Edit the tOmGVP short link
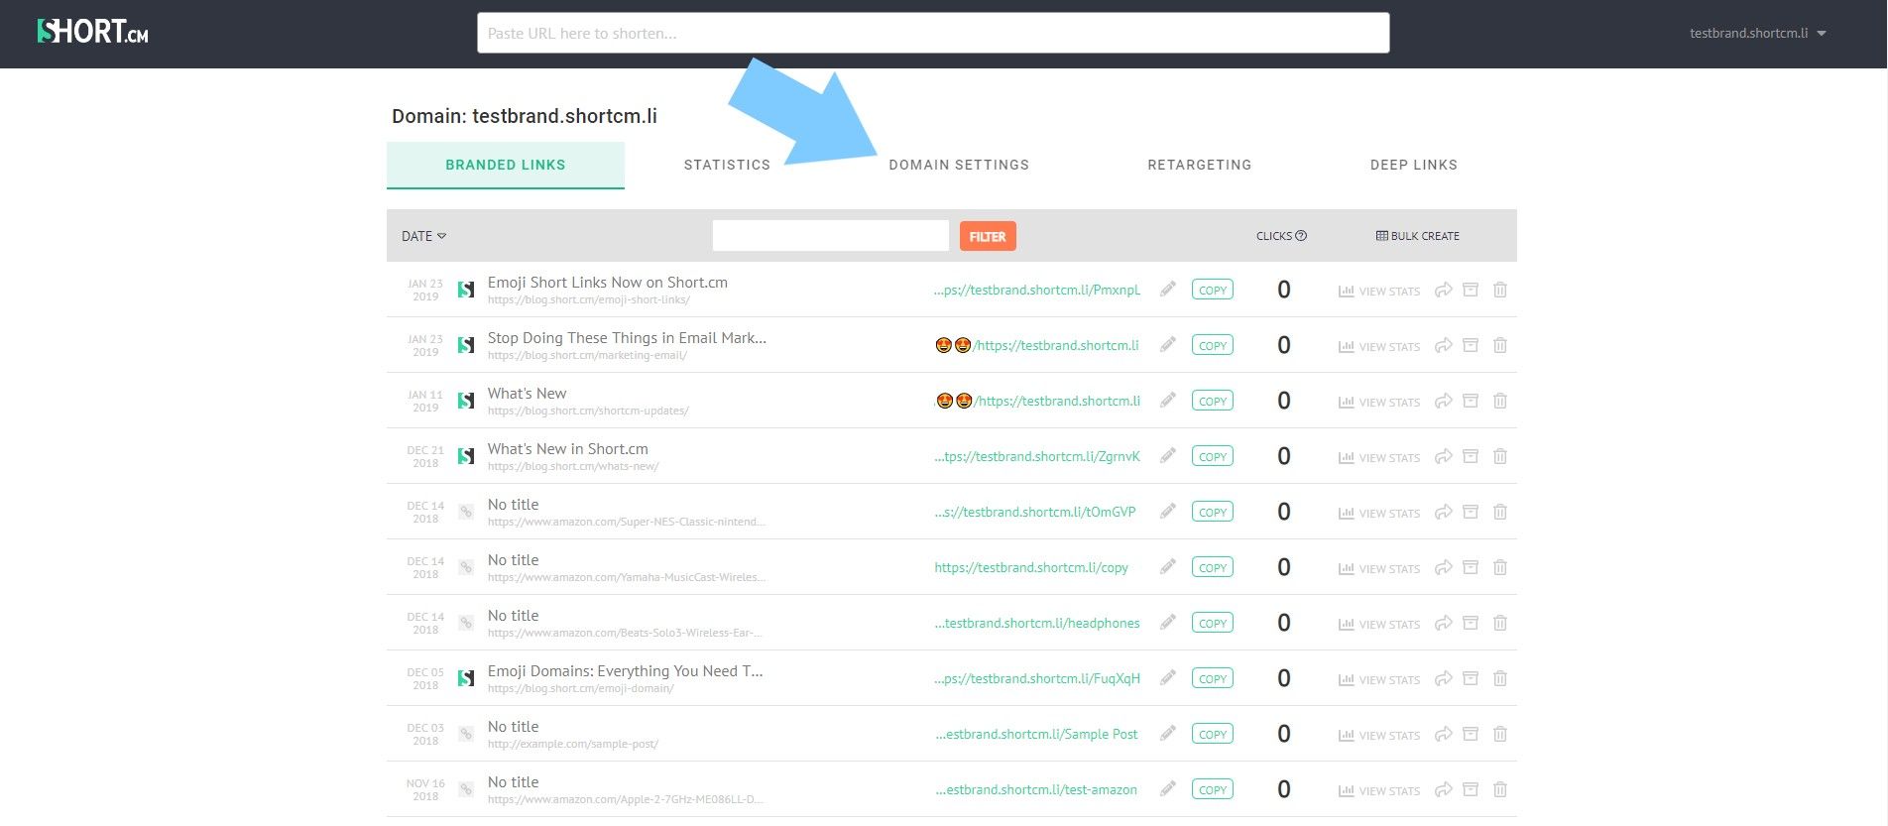1888x826 pixels. (1168, 512)
